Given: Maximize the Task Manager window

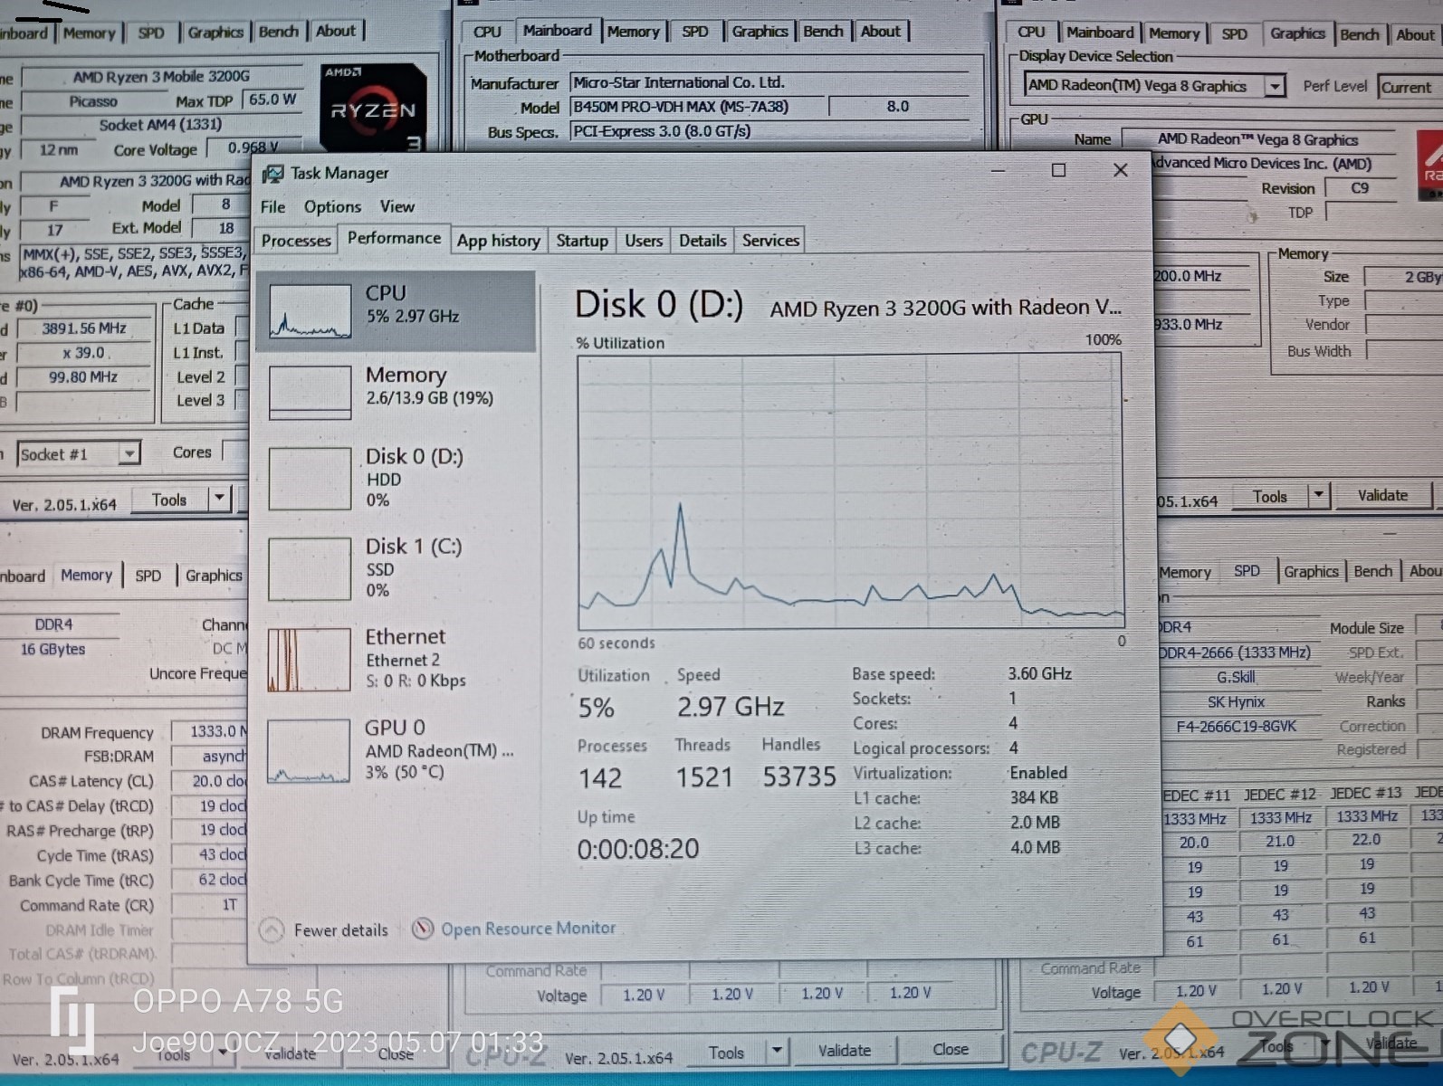Looking at the screenshot, I should pos(1058,170).
